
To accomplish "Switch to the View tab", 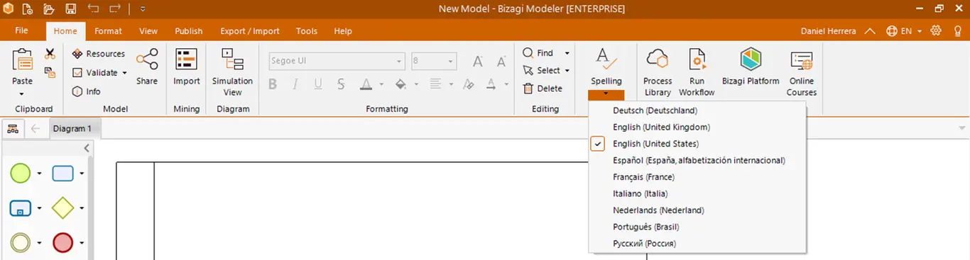I will click(148, 31).
